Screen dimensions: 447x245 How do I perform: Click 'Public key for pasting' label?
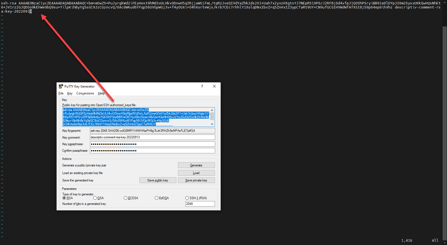(99, 105)
